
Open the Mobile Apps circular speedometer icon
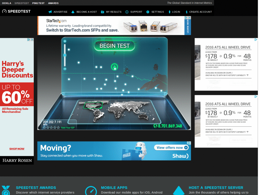point(91,190)
